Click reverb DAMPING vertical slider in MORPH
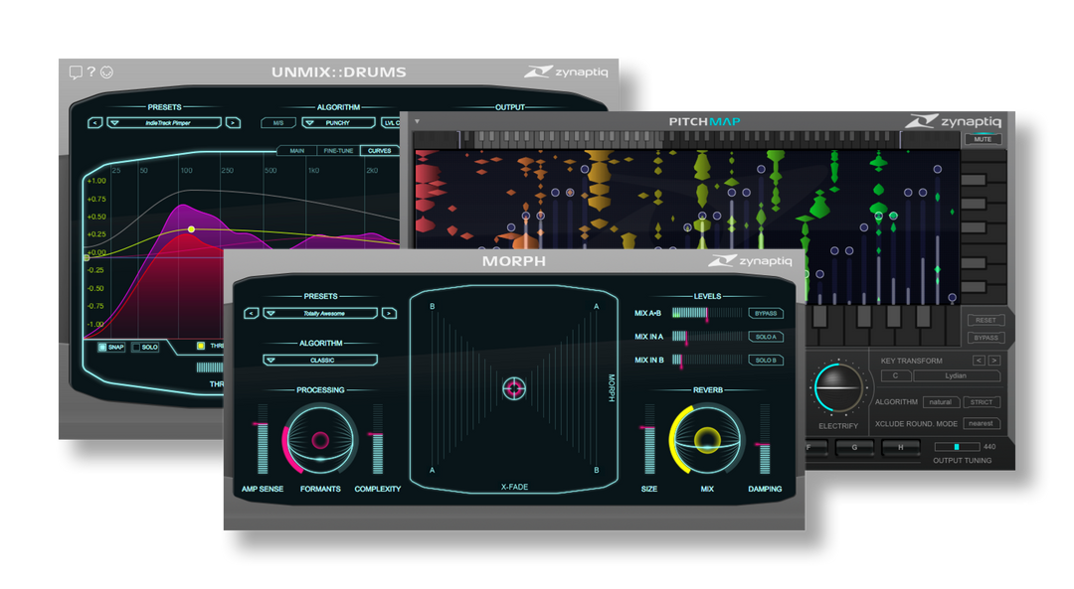1074x589 pixels. pos(765,438)
